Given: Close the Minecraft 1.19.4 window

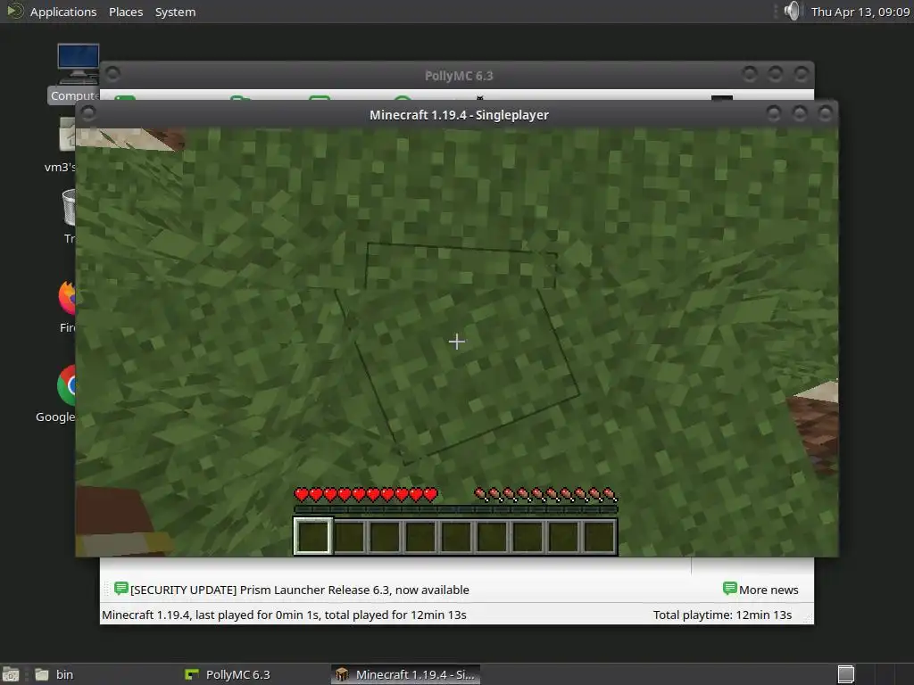Looking at the screenshot, I should [826, 113].
